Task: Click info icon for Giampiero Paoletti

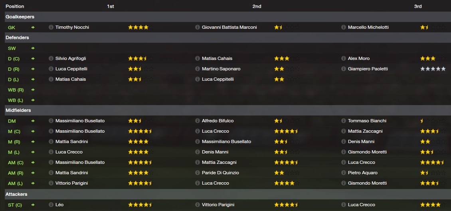Action: point(344,69)
